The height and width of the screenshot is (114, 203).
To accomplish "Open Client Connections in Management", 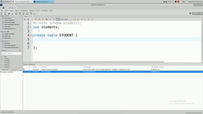I will pos(9,20).
